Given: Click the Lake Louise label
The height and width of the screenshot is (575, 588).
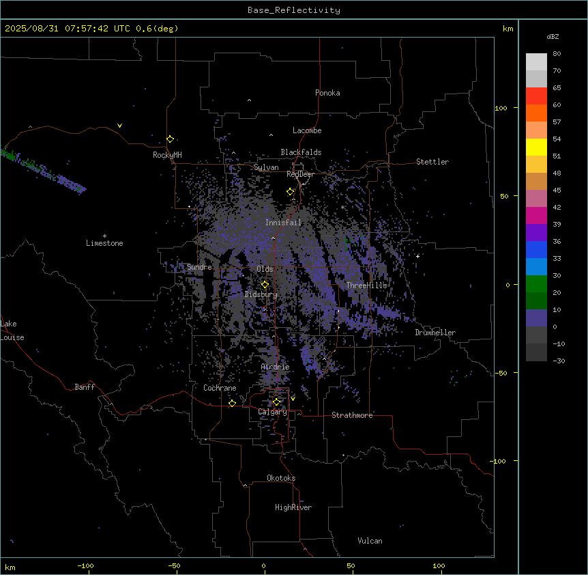Looking at the screenshot, I should (12, 331).
